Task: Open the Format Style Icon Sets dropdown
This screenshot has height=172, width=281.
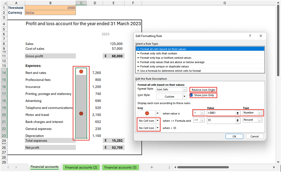Action: pyautogui.click(x=185, y=89)
